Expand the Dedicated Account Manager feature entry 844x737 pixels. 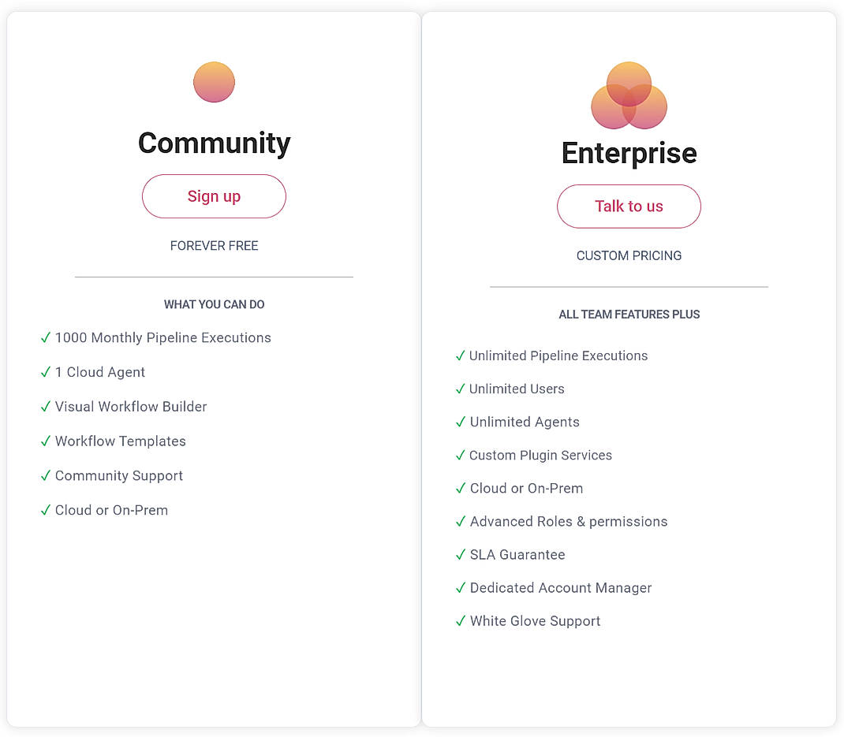561,587
